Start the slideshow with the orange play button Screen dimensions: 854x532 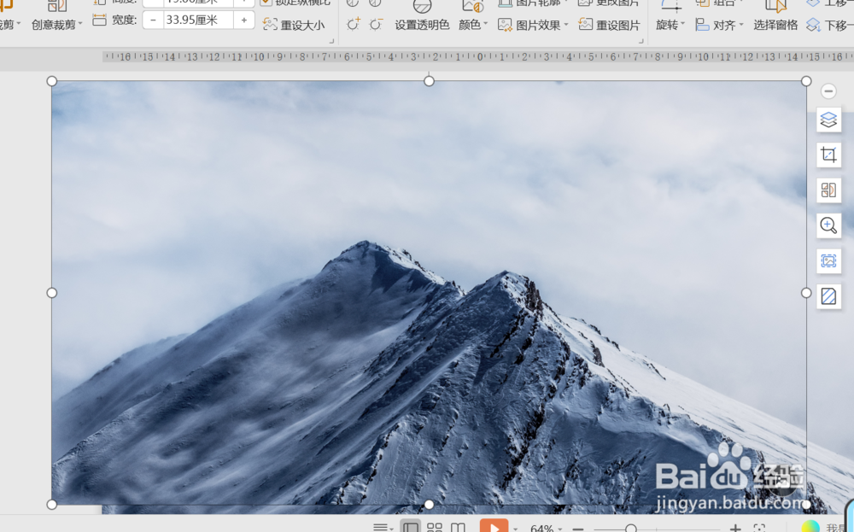click(494, 526)
